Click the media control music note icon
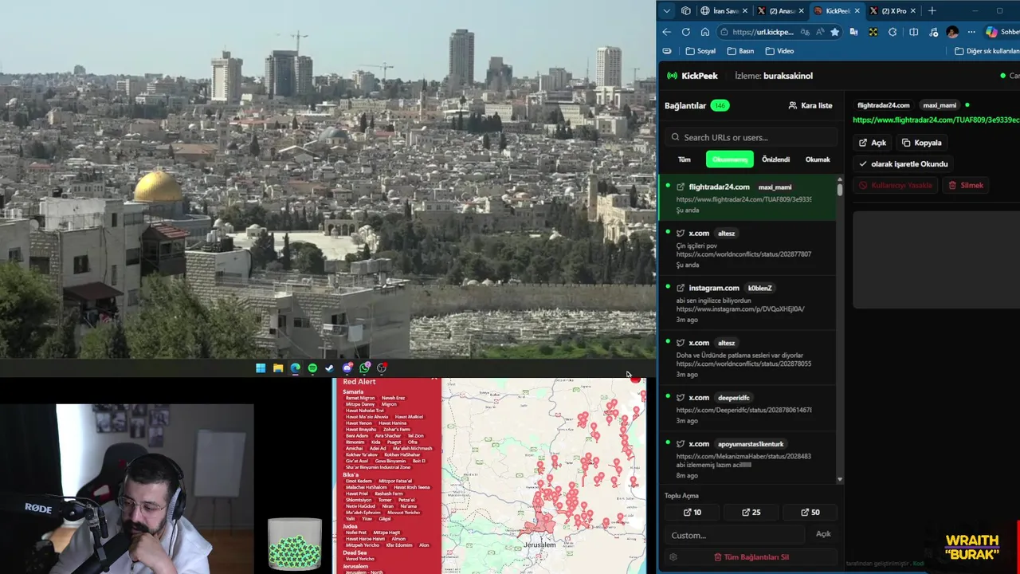Image resolution: width=1020 pixels, height=574 pixels. click(x=933, y=32)
